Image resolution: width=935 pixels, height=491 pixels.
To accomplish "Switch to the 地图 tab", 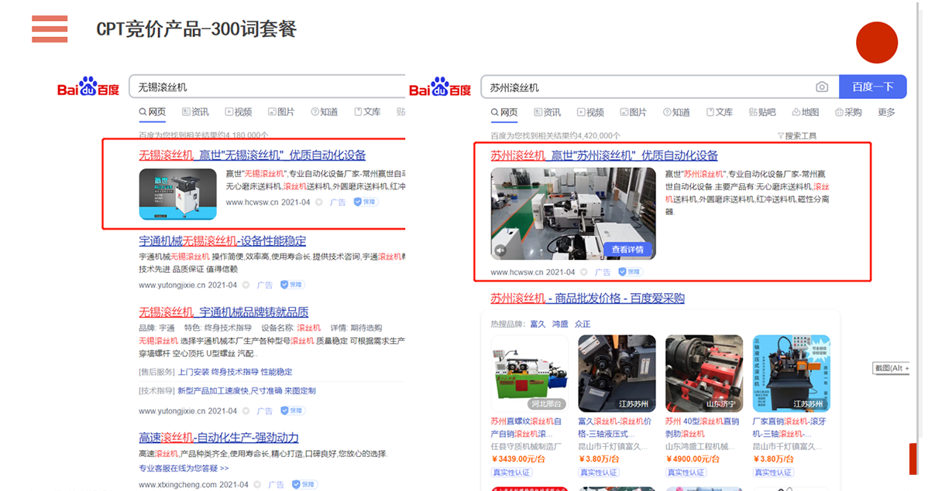I will [805, 112].
